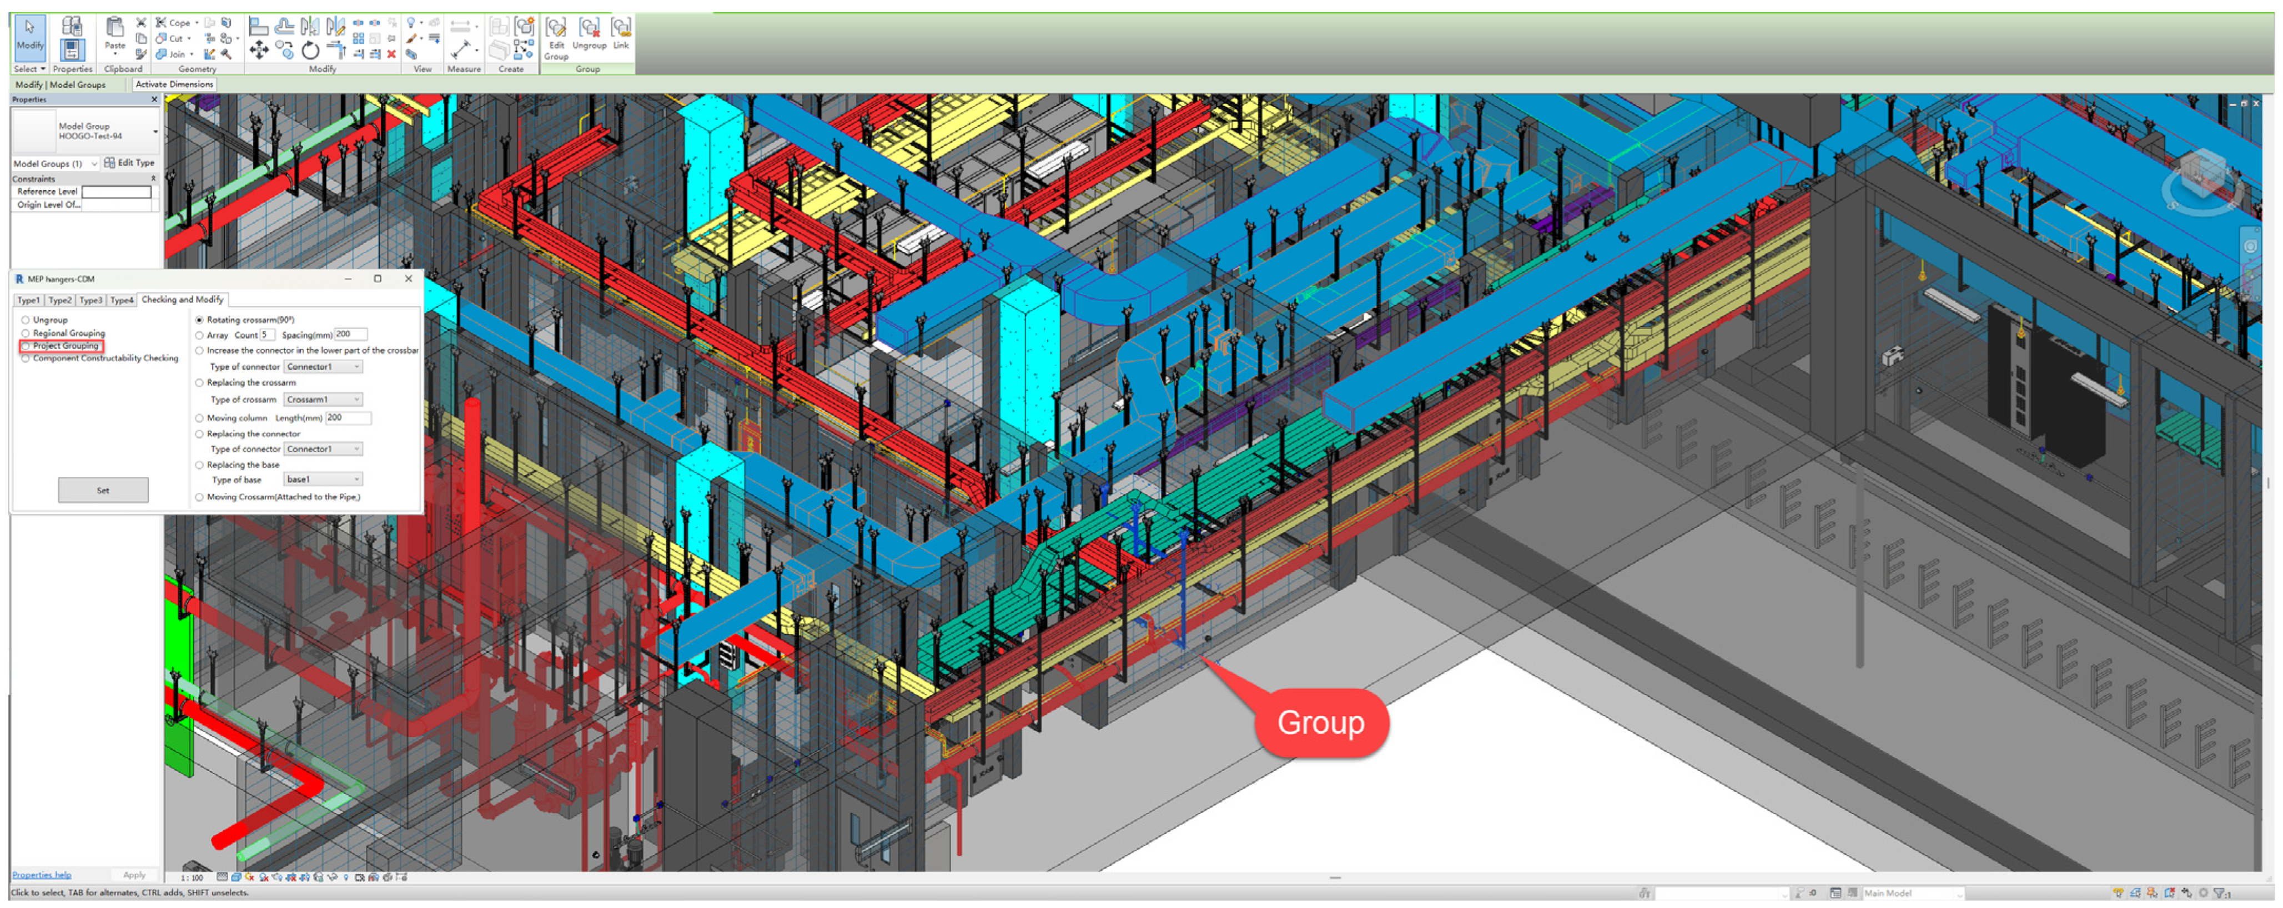Click the red Delete X icon
The width and height of the screenshot is (2283, 908).
[x=391, y=54]
